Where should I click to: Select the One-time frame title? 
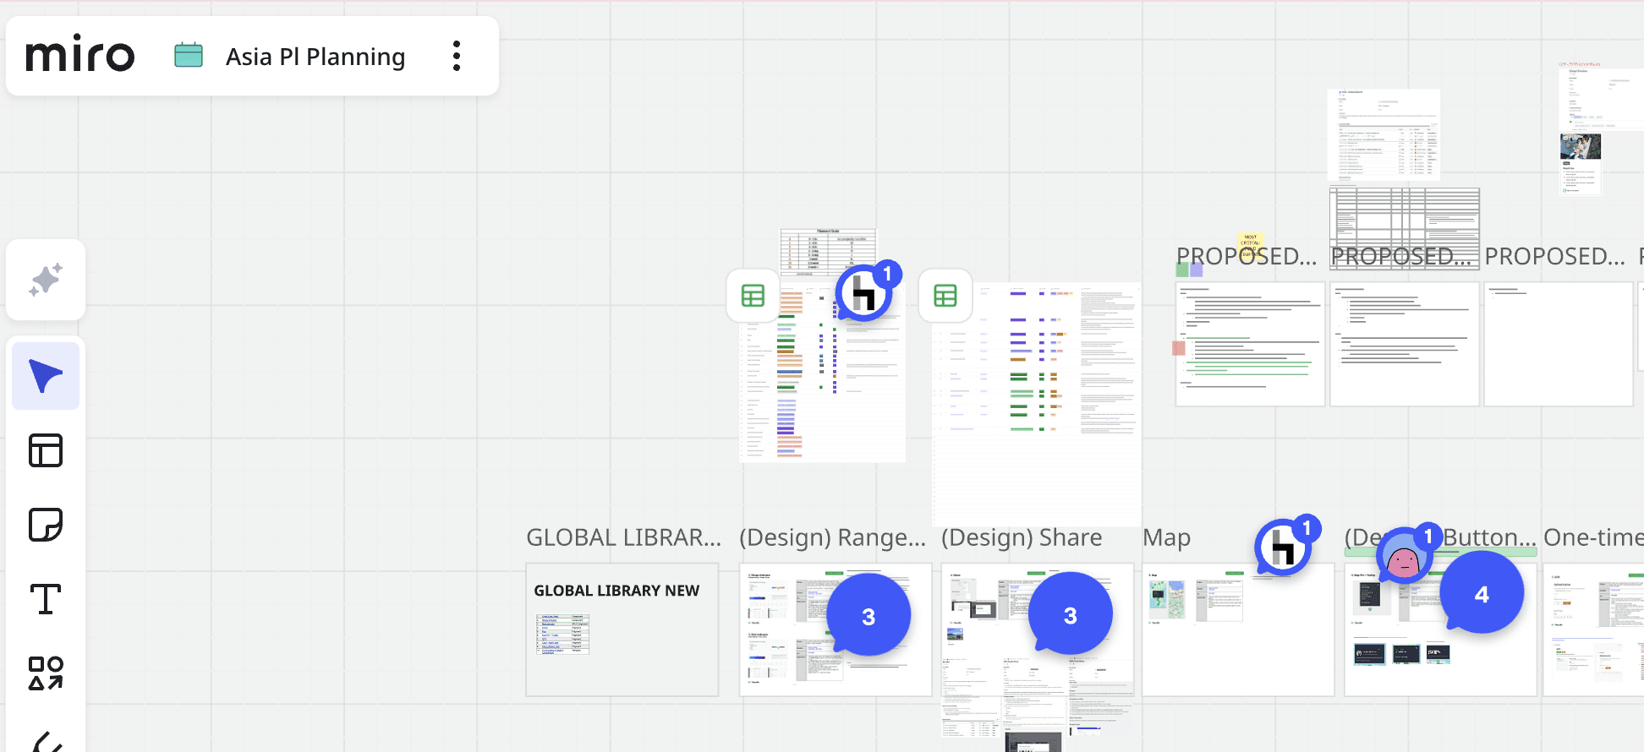tap(1593, 537)
